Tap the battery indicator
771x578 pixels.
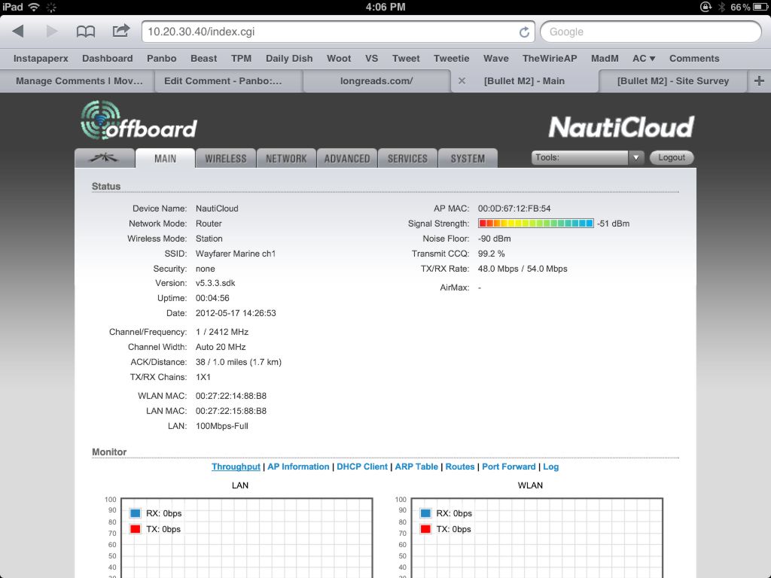pos(760,7)
